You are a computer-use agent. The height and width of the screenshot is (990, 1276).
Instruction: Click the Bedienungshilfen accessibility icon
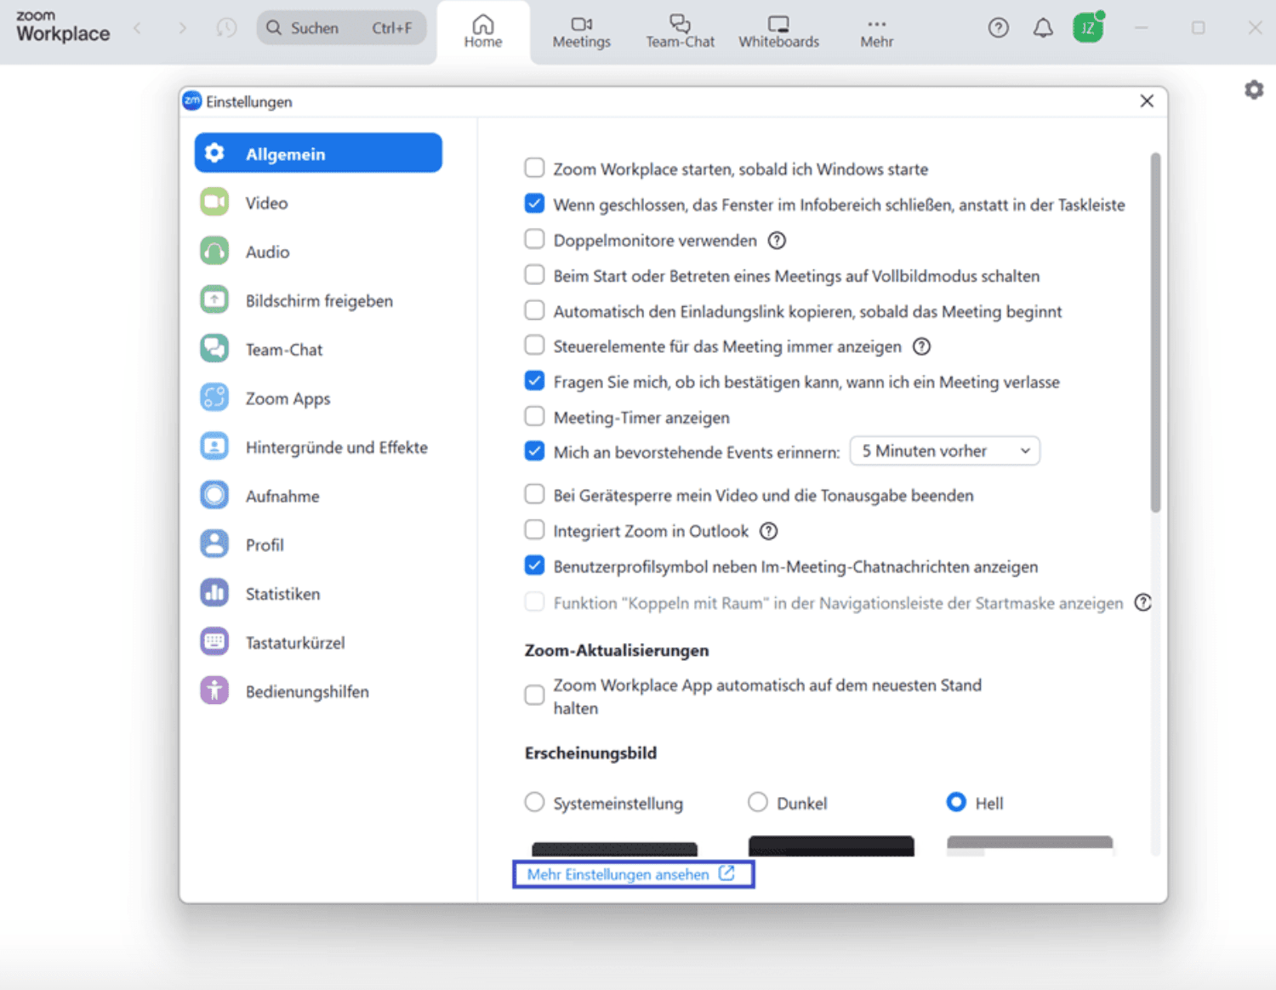[214, 691]
